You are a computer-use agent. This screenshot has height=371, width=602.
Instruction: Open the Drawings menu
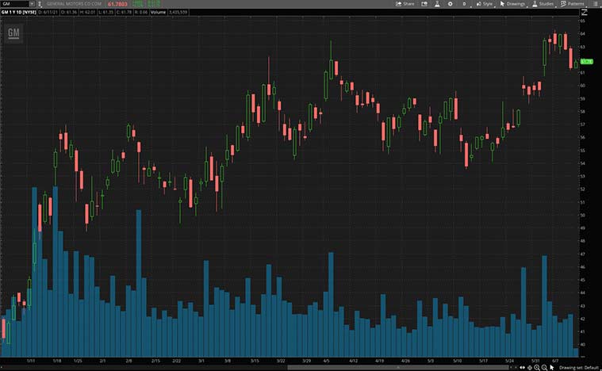512,4
